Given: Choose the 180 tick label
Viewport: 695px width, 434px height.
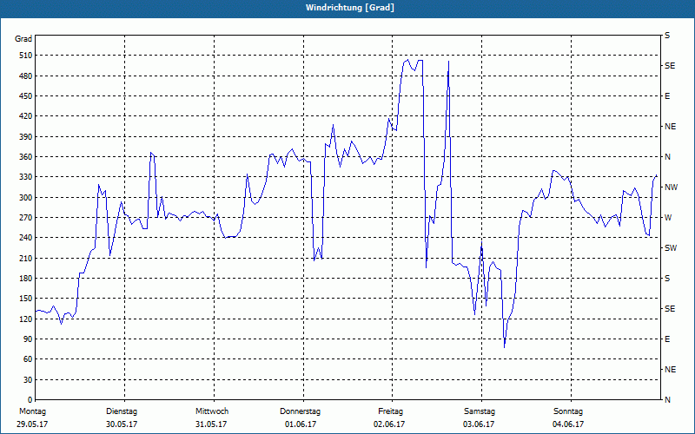Looking at the screenshot, I should tap(26, 279).
